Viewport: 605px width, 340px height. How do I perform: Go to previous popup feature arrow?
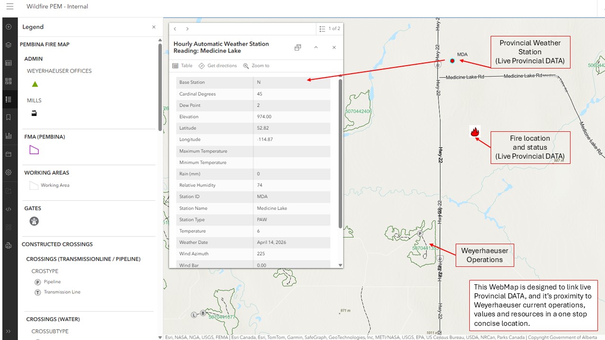(x=175, y=29)
